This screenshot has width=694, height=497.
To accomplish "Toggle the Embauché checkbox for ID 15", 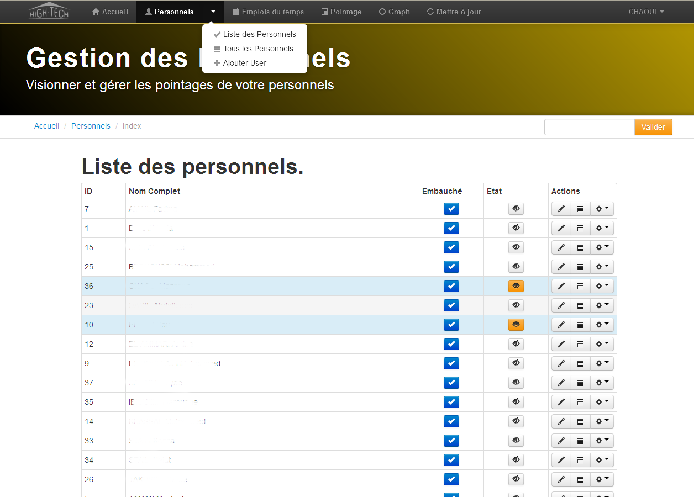I will pos(451,247).
